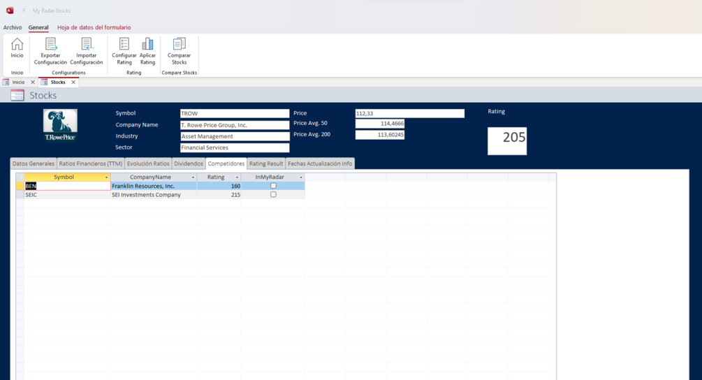Open Configurar Rating tool

pyautogui.click(x=124, y=52)
